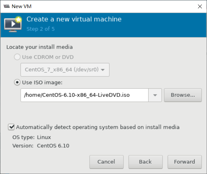Select the Use ISO image radio button
Screen dimensions: 207x174
17,82
